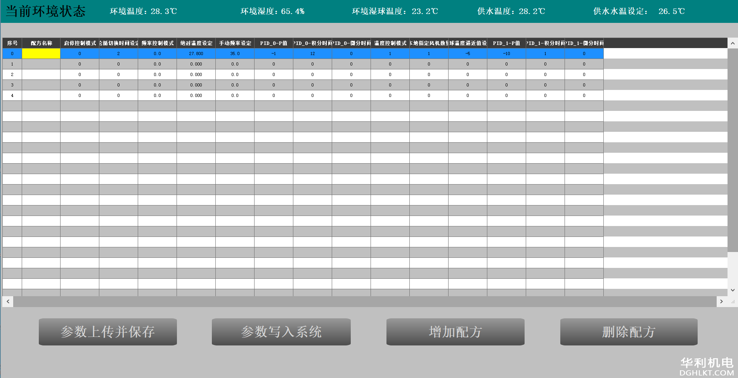The height and width of the screenshot is (378, 738).
Task: Click the 绝对温度设定 column header
Action: pyautogui.click(x=196, y=43)
